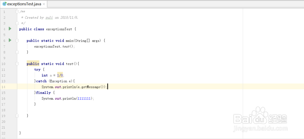Image resolution: width=304 pixels, height=139 pixels.
Task: Click line number 12 in the gutter
Action: (x=4, y=75)
